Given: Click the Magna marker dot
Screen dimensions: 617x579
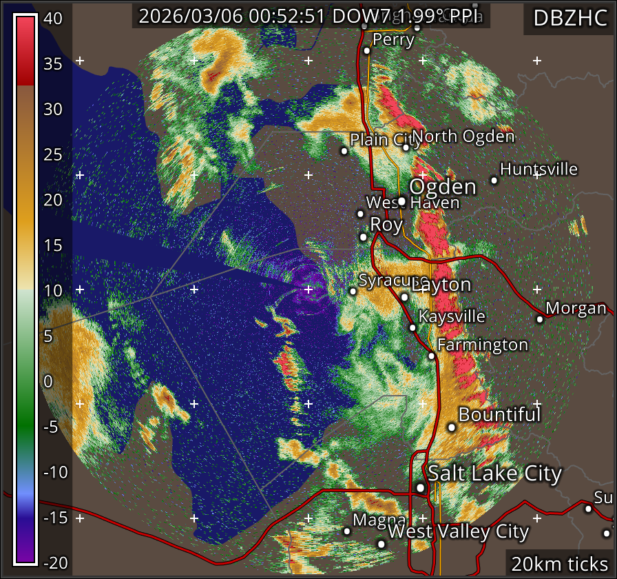Looking at the screenshot, I should coord(347,531).
